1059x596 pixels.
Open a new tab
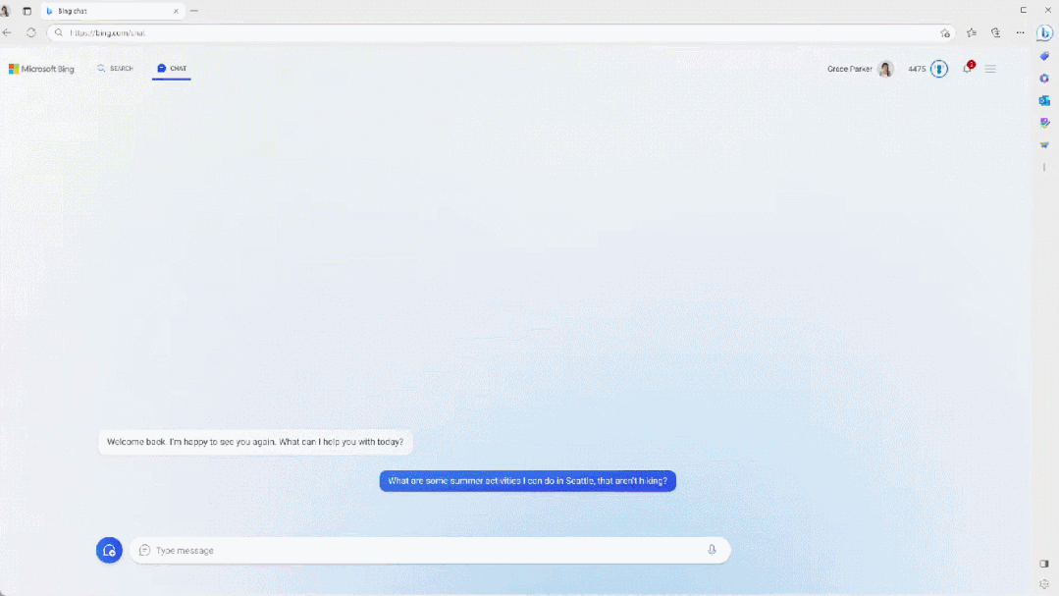coord(194,11)
